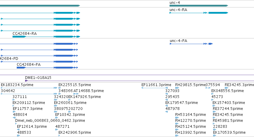
Task: Select the 487978 arrow glyph
Action: pos(167,112)
